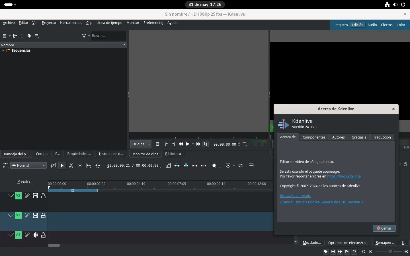Zoom in timeline magnifier icon

pos(406,251)
